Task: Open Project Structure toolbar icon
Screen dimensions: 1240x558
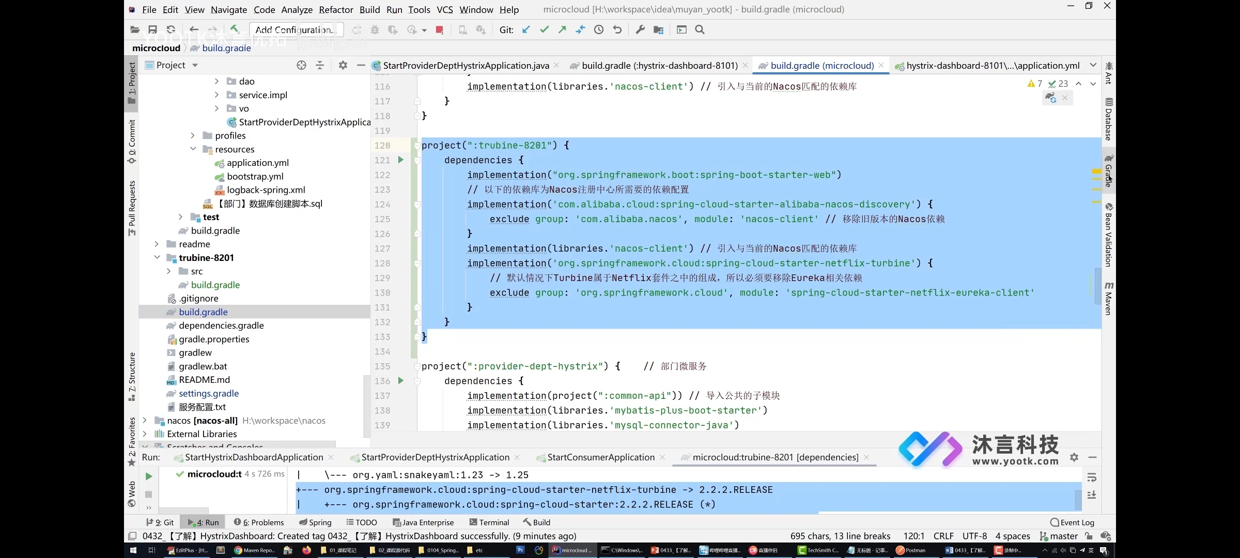Action: pos(658,30)
